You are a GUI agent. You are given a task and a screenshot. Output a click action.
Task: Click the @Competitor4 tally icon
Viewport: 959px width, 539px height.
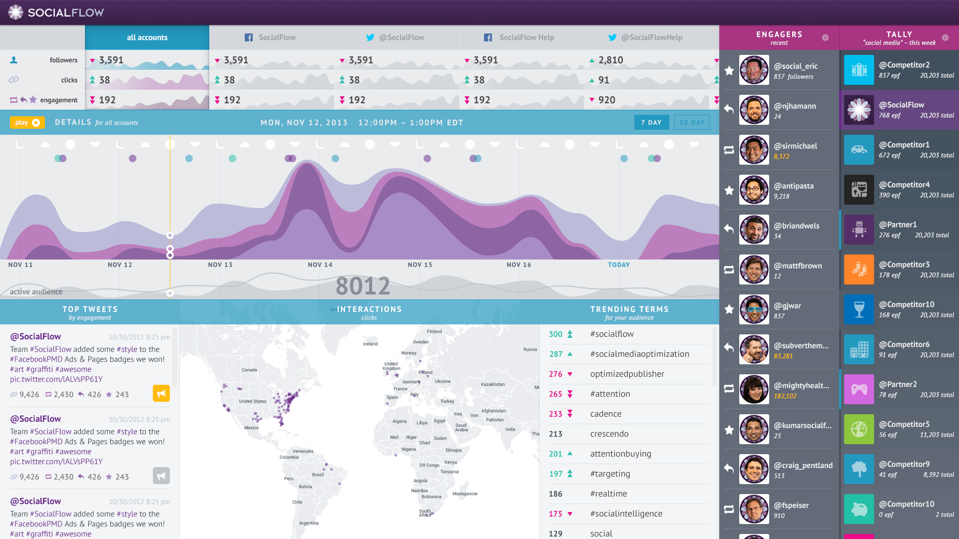point(859,190)
